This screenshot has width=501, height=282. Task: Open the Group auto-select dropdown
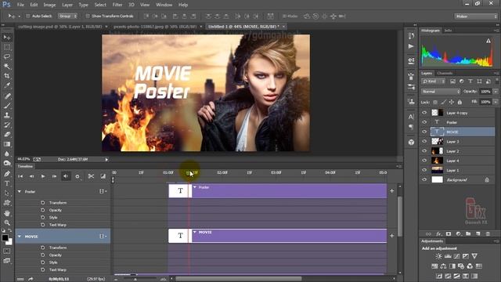point(67,16)
